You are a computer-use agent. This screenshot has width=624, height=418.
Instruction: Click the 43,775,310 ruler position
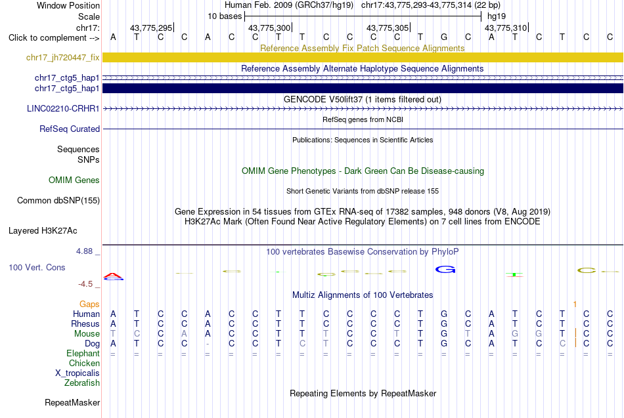tap(506, 28)
